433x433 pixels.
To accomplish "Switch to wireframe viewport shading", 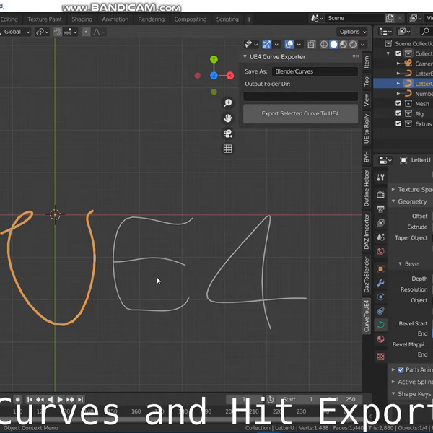I will [x=324, y=45].
